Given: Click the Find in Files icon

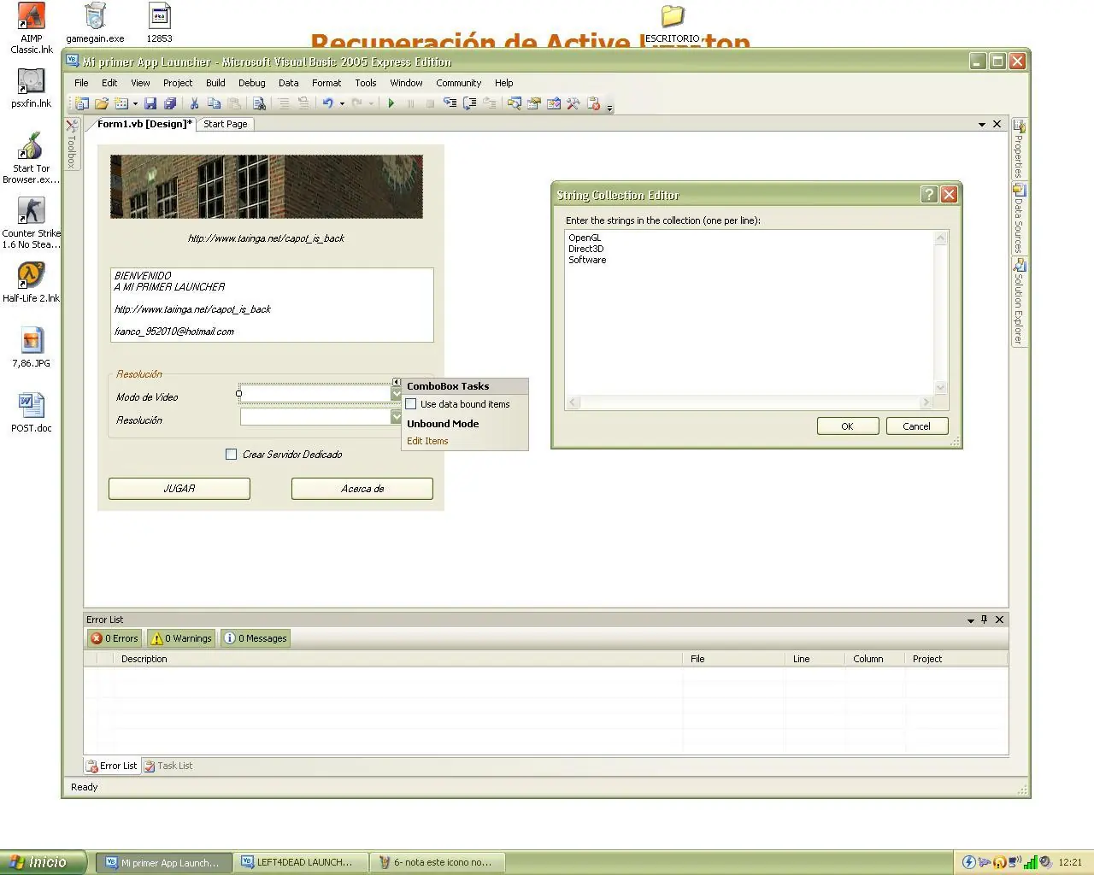Looking at the screenshot, I should tap(259, 103).
